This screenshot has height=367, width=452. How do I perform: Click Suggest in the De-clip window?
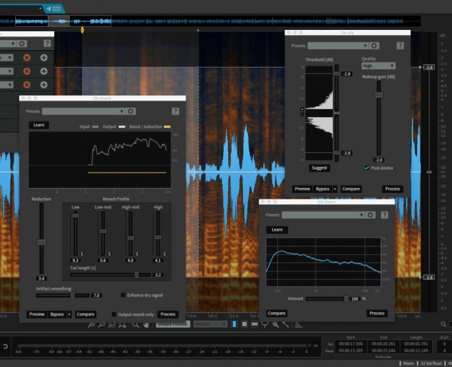320,168
